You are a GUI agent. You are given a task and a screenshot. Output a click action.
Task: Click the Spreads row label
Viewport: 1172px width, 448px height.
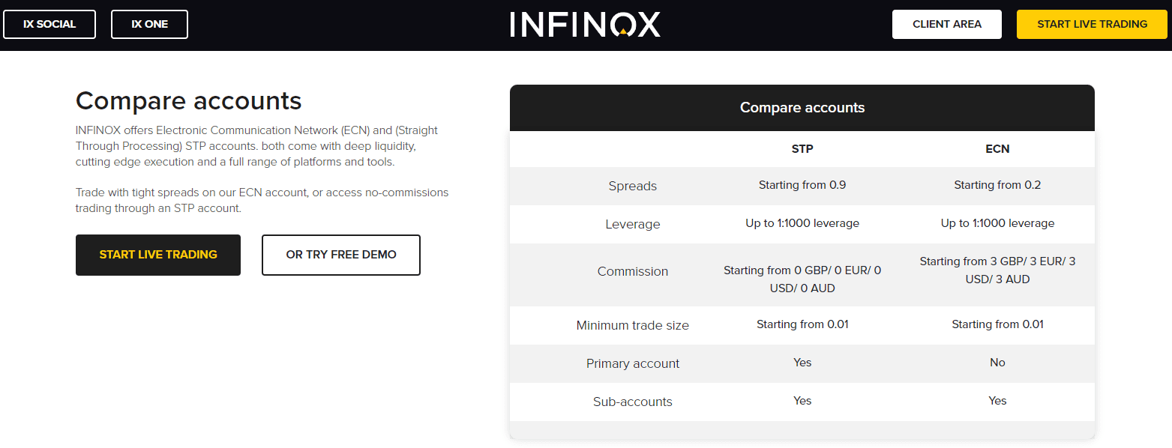(x=633, y=186)
